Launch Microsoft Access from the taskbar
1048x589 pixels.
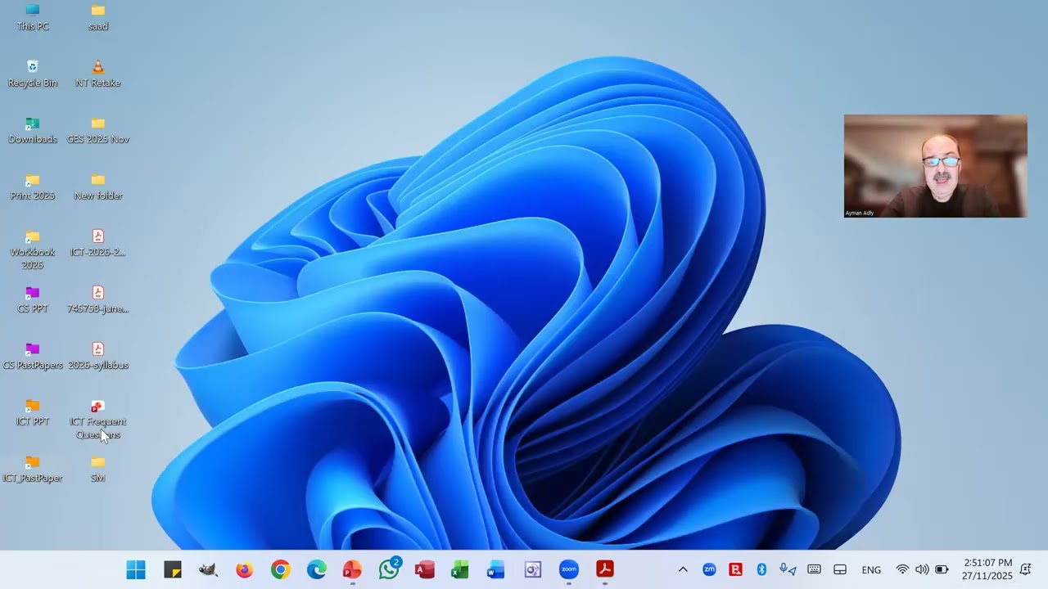point(425,569)
